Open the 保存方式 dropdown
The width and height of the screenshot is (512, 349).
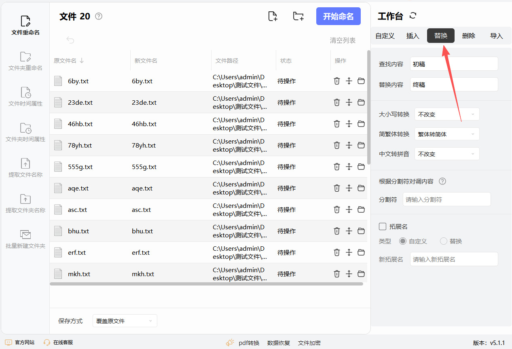(125, 321)
